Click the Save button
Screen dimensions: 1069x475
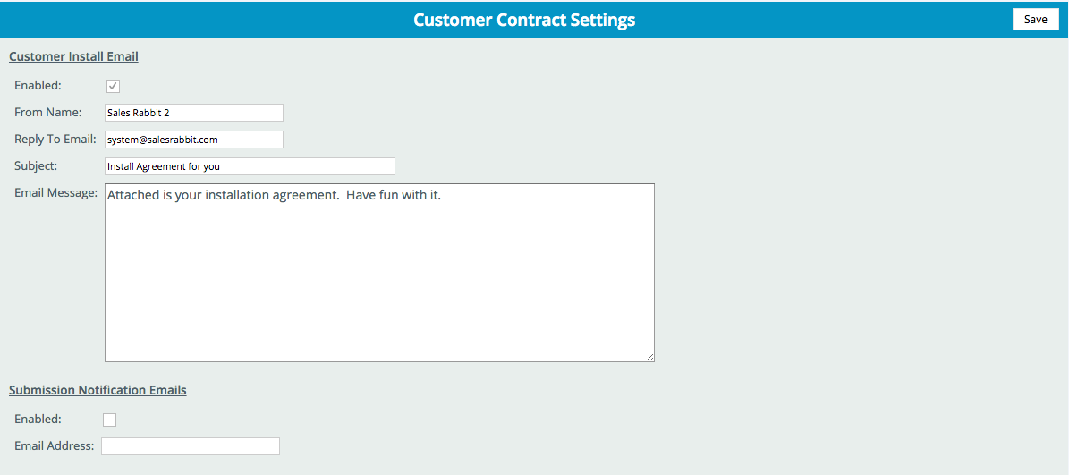(x=1036, y=19)
